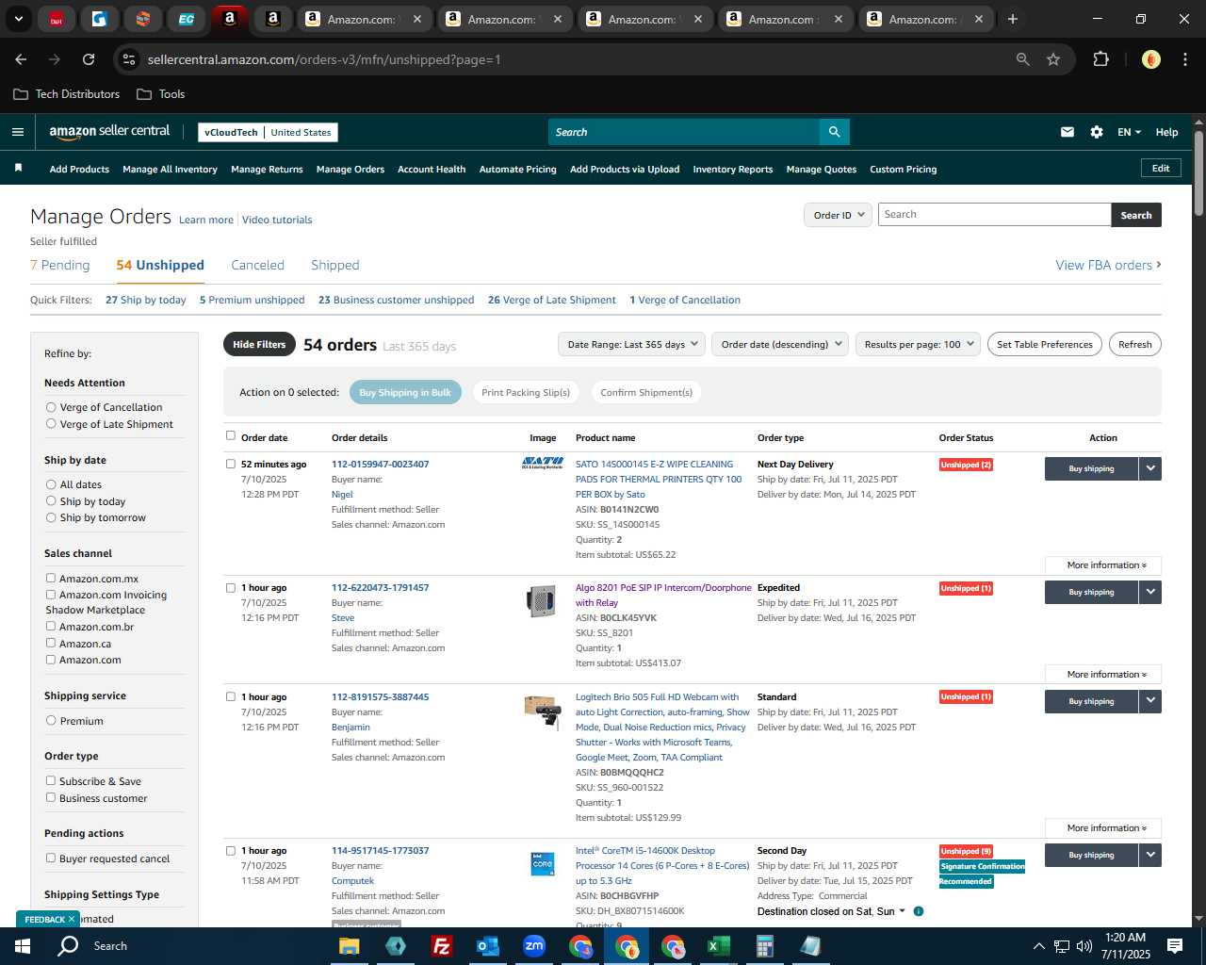1206x965 pixels.
Task: Open Outlook from the taskbar
Action: [x=487, y=946]
